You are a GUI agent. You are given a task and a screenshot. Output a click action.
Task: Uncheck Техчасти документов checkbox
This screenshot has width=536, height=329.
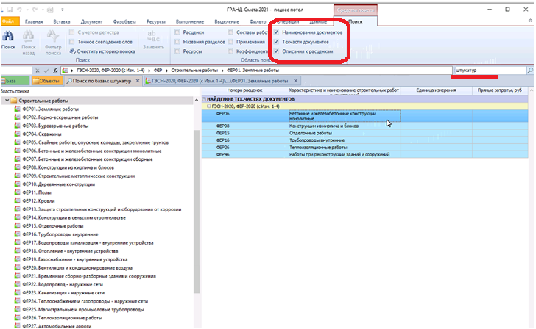coord(277,42)
